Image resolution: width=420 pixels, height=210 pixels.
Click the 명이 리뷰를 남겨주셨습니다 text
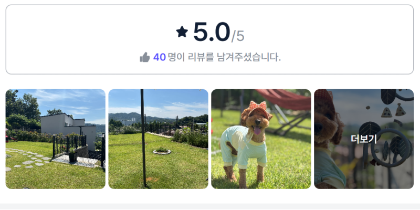tap(225, 57)
